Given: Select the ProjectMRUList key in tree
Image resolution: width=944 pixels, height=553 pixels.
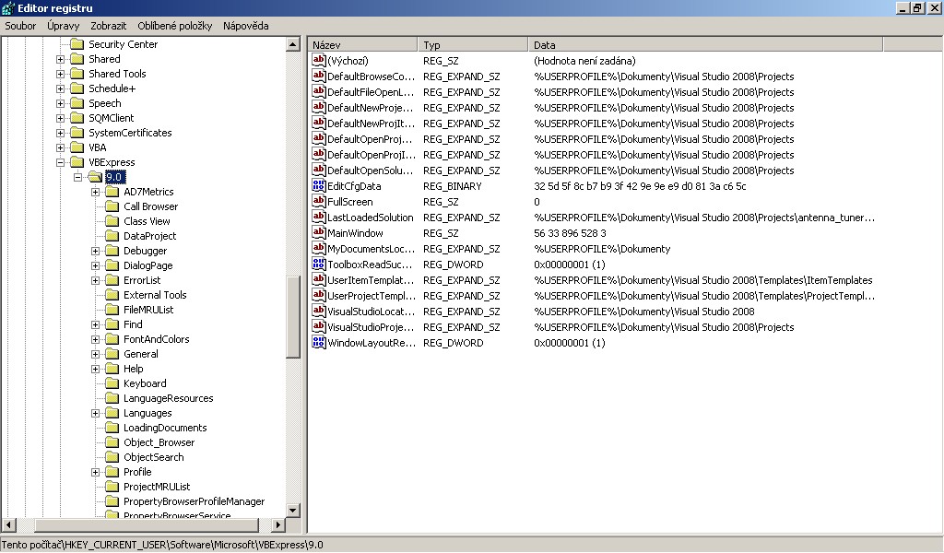Looking at the screenshot, I should 157,487.
